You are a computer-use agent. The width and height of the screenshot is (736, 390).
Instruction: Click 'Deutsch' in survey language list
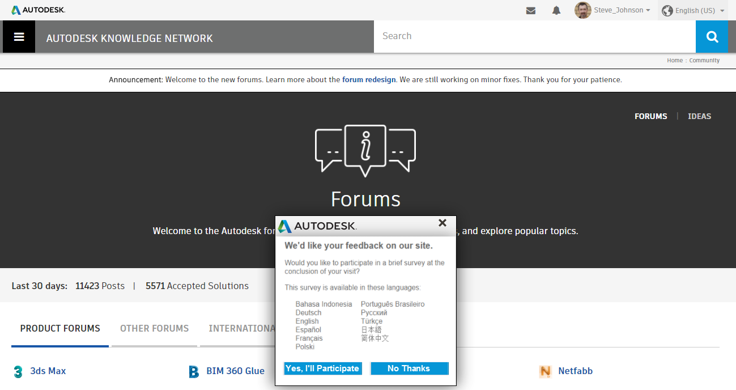pos(308,313)
